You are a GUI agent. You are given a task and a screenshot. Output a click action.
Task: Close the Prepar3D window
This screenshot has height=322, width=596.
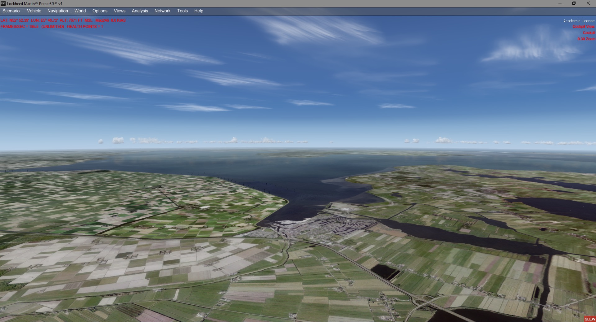click(x=588, y=3)
